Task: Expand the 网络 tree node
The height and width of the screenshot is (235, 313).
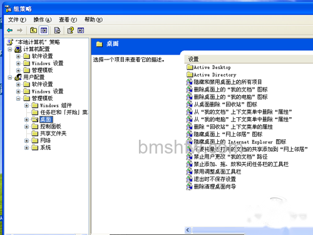Action: pos(26,140)
